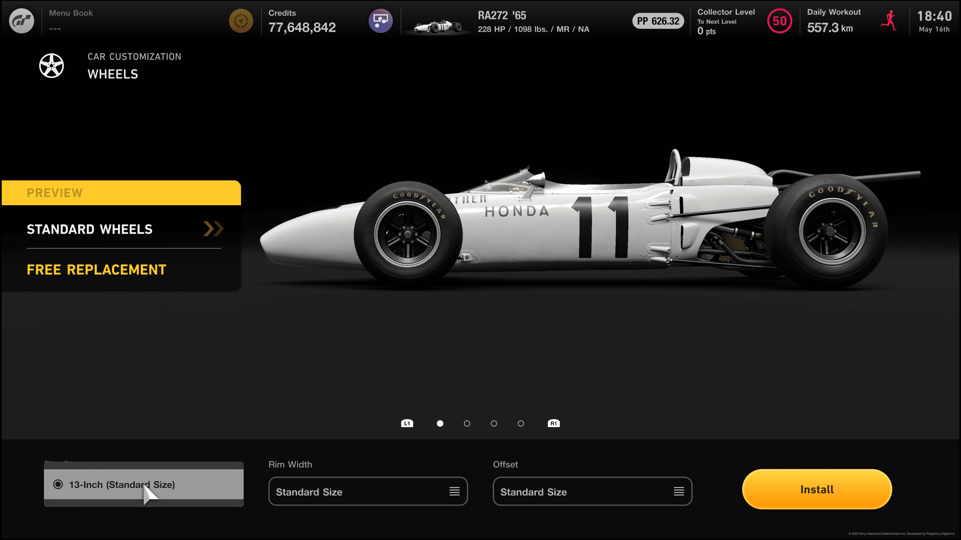Click the May 16th date text

pyautogui.click(x=934, y=29)
